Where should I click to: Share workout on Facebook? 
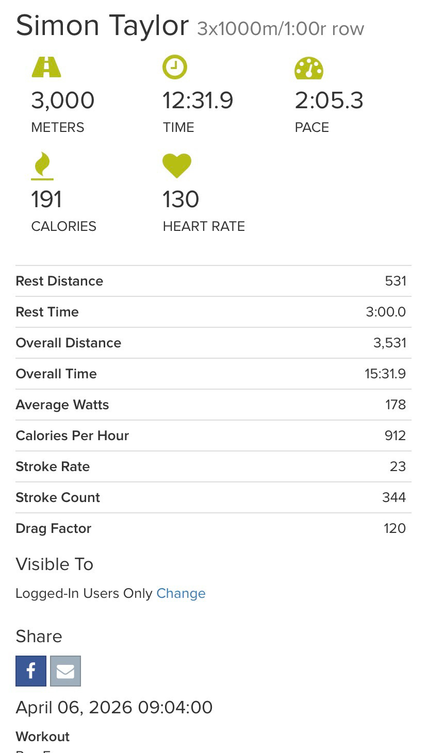[x=31, y=671]
